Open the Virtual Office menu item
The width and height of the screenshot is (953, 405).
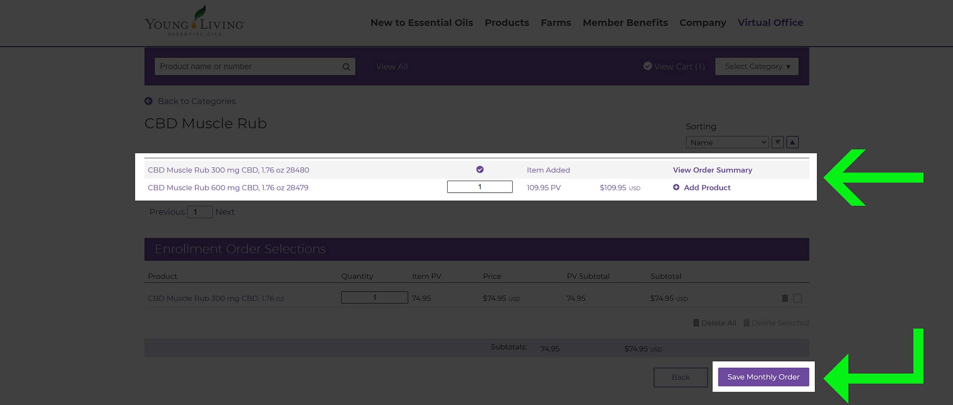pyautogui.click(x=770, y=23)
